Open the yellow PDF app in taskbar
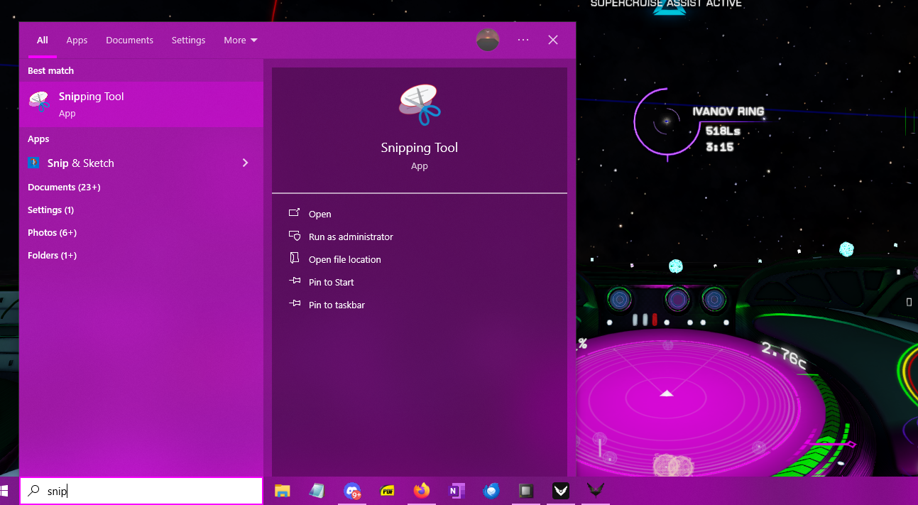Image resolution: width=918 pixels, height=505 pixels. 387,491
